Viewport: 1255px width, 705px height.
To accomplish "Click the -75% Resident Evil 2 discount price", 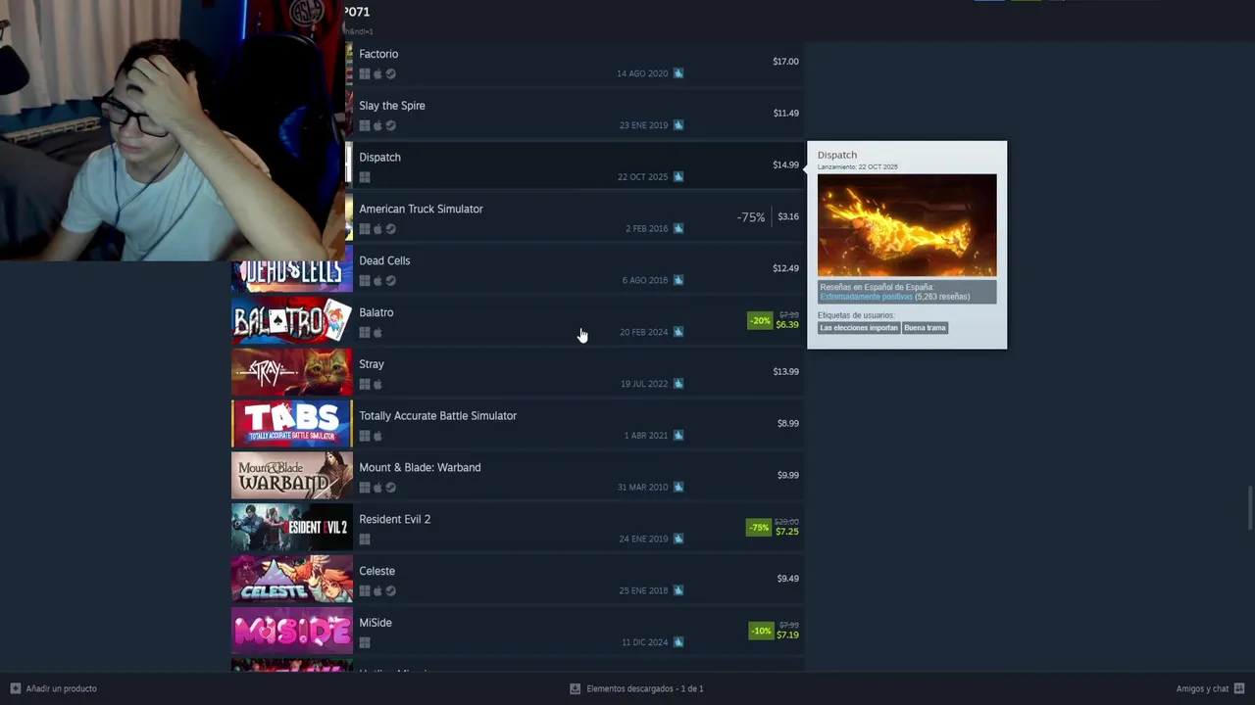I will (774, 527).
